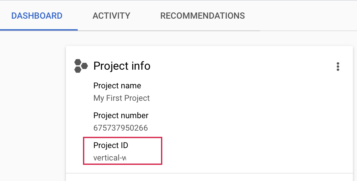The width and height of the screenshot is (357, 181).
Task: Click the Project name label
Action: [117, 86]
